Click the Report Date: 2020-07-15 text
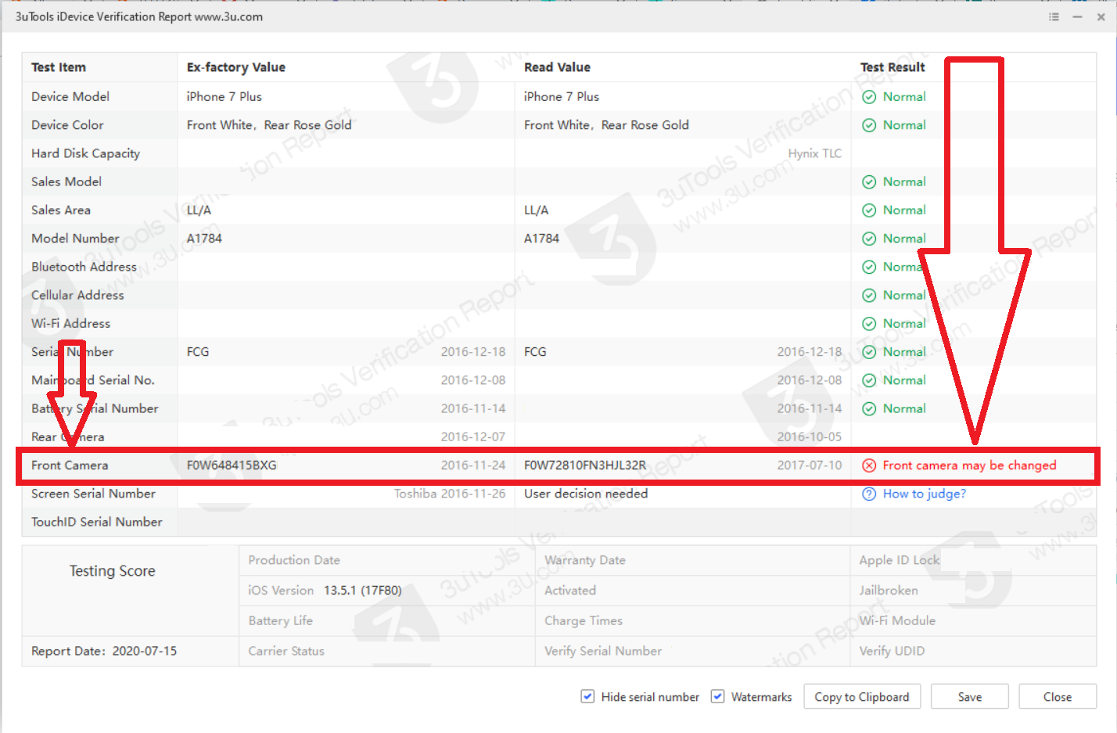This screenshot has width=1117, height=733. tap(104, 651)
